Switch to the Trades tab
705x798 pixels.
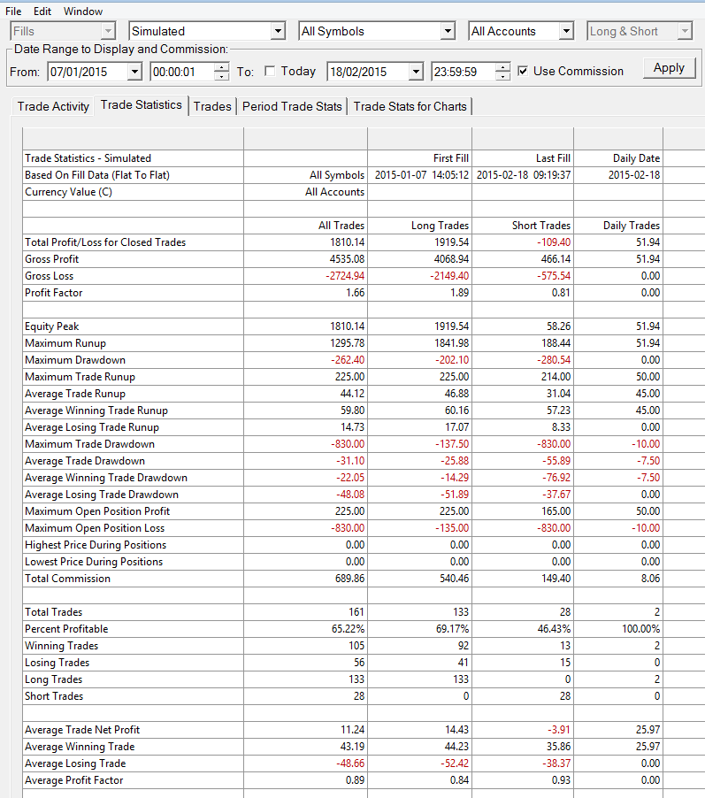[x=212, y=106]
